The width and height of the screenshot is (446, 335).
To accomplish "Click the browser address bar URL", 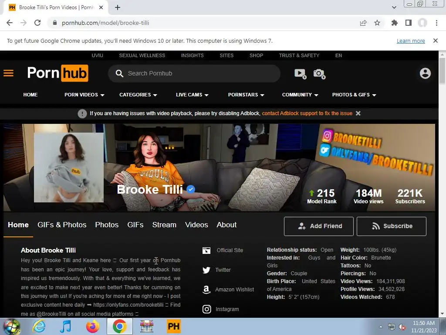I will (x=105, y=23).
